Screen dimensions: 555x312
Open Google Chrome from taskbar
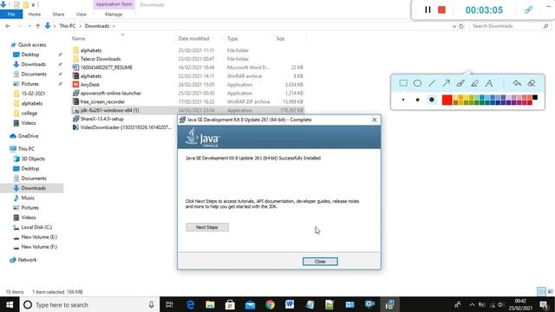click(x=270, y=304)
